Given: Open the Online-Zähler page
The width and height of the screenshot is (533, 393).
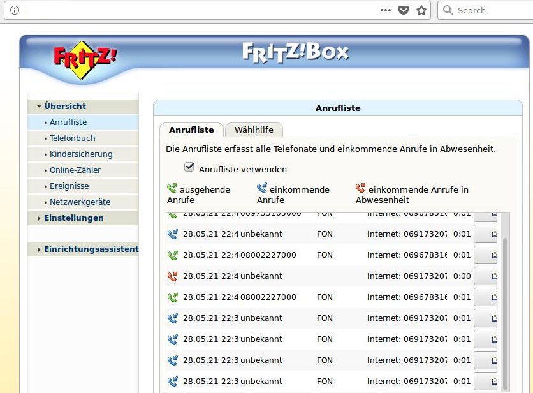Looking at the screenshot, I should (83, 170).
